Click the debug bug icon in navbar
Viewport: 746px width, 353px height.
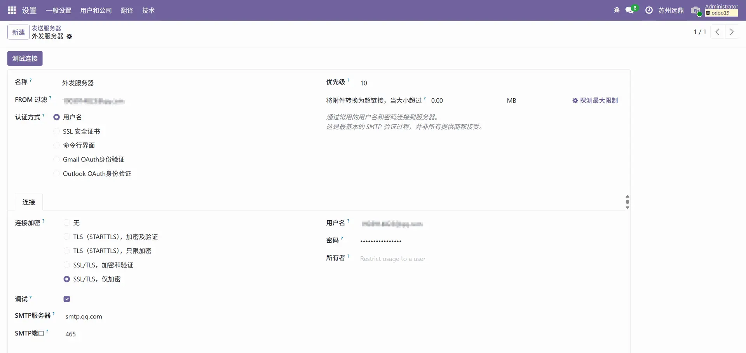coord(617,10)
